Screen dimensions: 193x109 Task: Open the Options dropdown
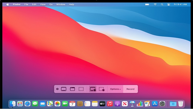(115, 89)
